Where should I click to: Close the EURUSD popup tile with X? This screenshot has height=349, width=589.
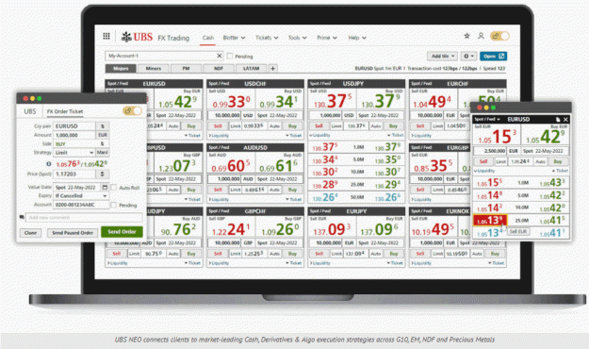(565, 120)
